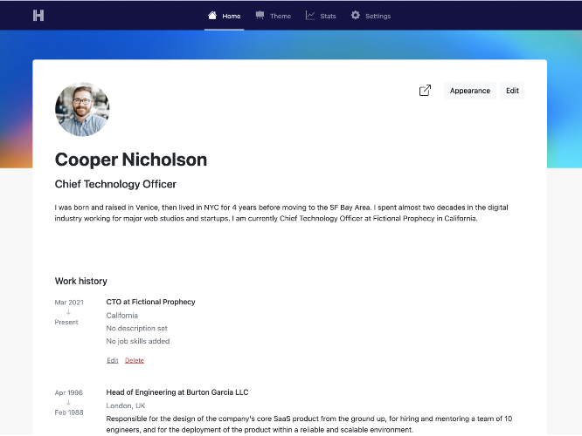Screen dimensions: 582x436
Task: Click the profile Edit button
Action: [x=512, y=91]
